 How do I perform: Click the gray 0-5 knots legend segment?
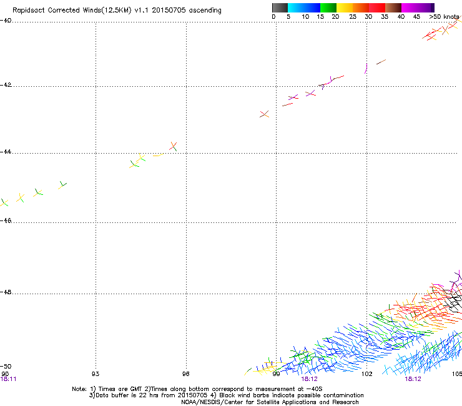point(280,7)
